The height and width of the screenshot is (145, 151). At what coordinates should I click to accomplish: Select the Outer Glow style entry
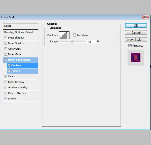coord(20,49)
